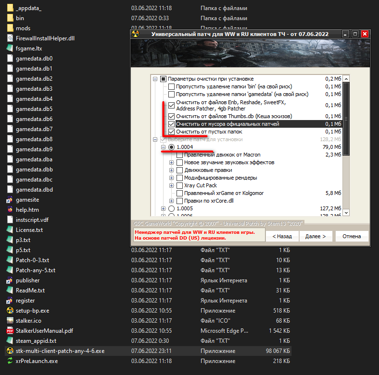Click the help.htm Firefox icon
This screenshot has height=375, width=379.
pos(10,210)
